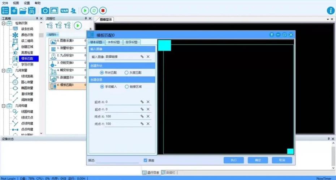Select the 读条形码 tool

pyautogui.click(x=27, y=29)
